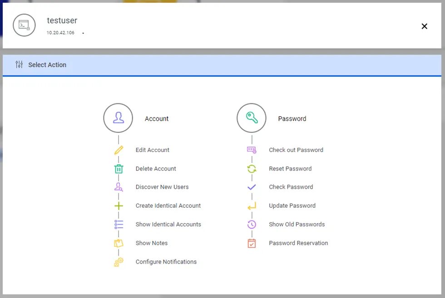Choose Update Password
445x298 pixels.
click(x=292, y=206)
